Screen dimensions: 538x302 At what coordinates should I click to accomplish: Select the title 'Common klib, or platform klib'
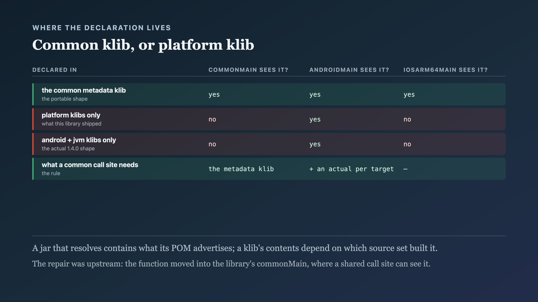coord(143,45)
